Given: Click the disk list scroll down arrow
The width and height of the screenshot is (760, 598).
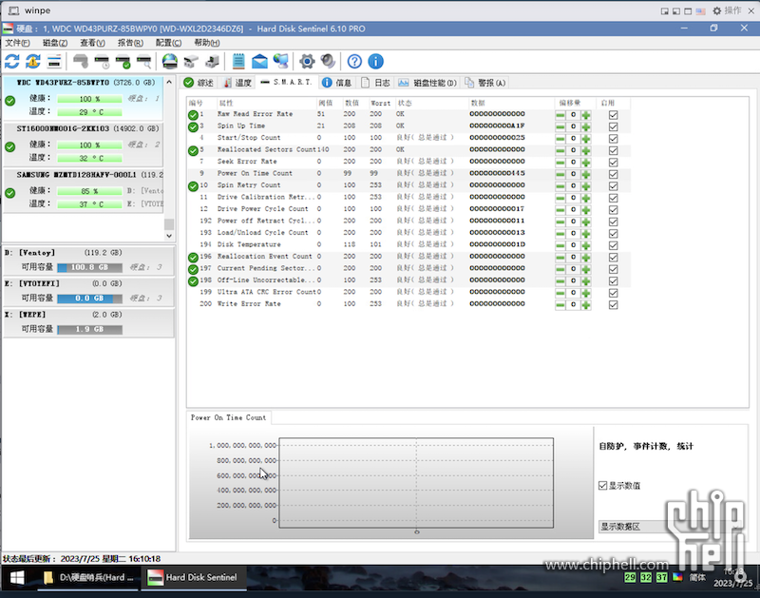Looking at the screenshot, I should click(169, 236).
